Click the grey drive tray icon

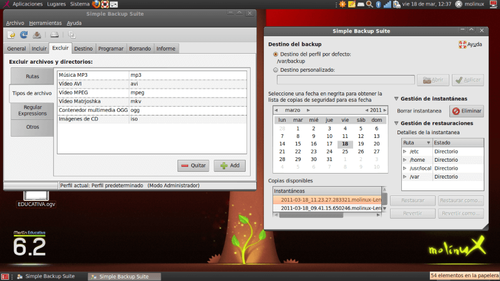361,4
